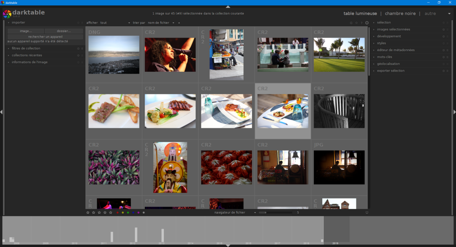Viewport: 456px width, 247px height.
Task: Expand informations de l'image module
Action: pos(8,62)
